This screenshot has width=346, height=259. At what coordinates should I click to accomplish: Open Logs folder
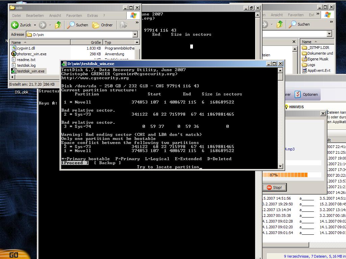(x=308, y=65)
